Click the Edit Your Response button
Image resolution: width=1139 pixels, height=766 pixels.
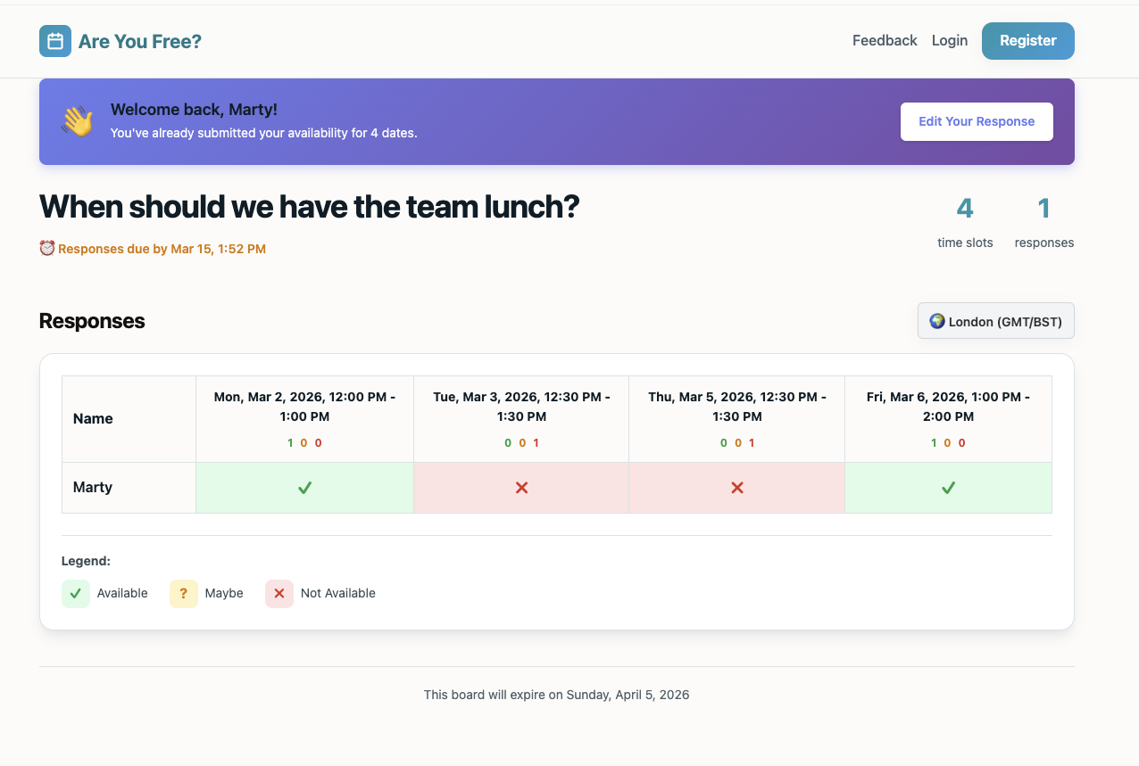point(977,121)
